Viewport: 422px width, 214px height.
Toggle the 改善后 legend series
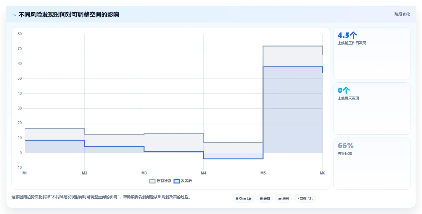coord(183,181)
